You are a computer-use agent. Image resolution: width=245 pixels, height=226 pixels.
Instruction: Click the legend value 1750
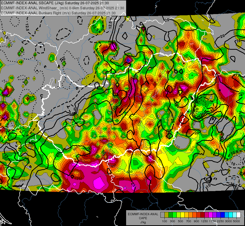coord(212,221)
